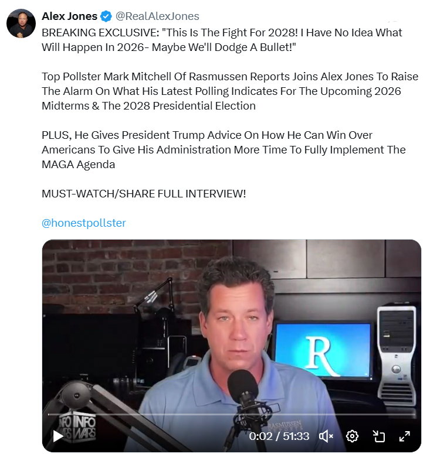This screenshot has height=454, width=430.
Task: Click the Rasmussen R monitor in video
Action: tap(323, 350)
